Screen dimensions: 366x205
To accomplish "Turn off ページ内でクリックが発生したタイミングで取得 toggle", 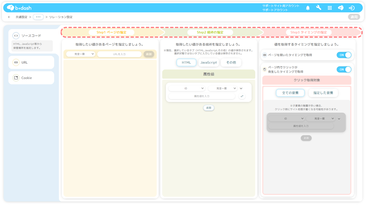I will tap(344, 70).
